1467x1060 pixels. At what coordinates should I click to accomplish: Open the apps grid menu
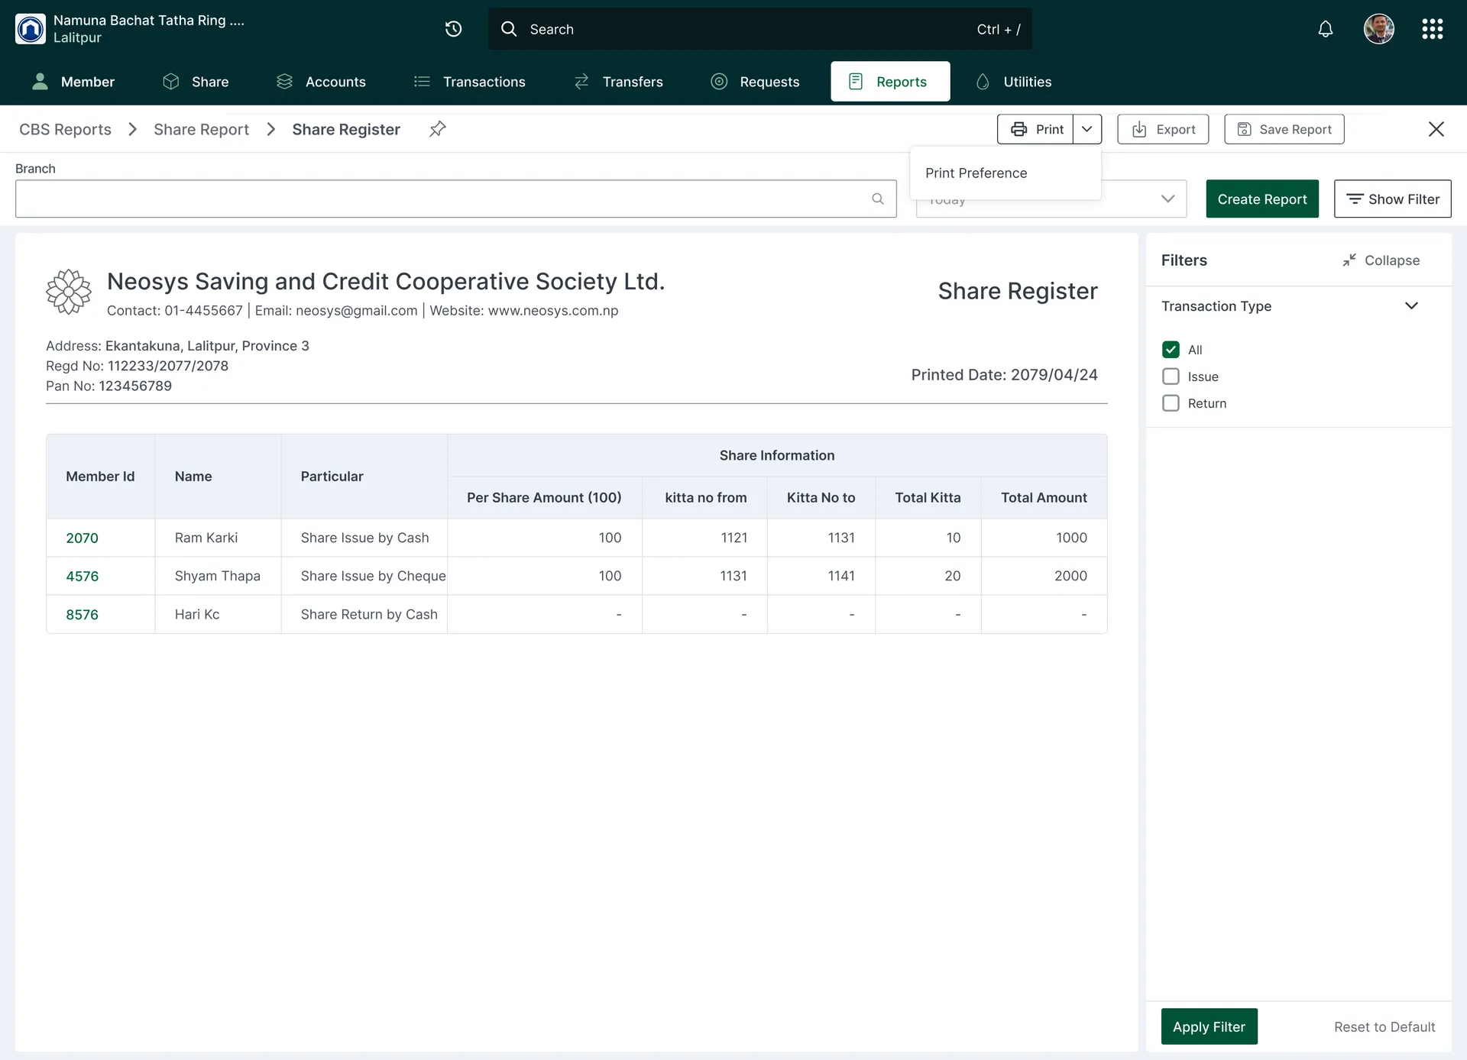coord(1433,29)
